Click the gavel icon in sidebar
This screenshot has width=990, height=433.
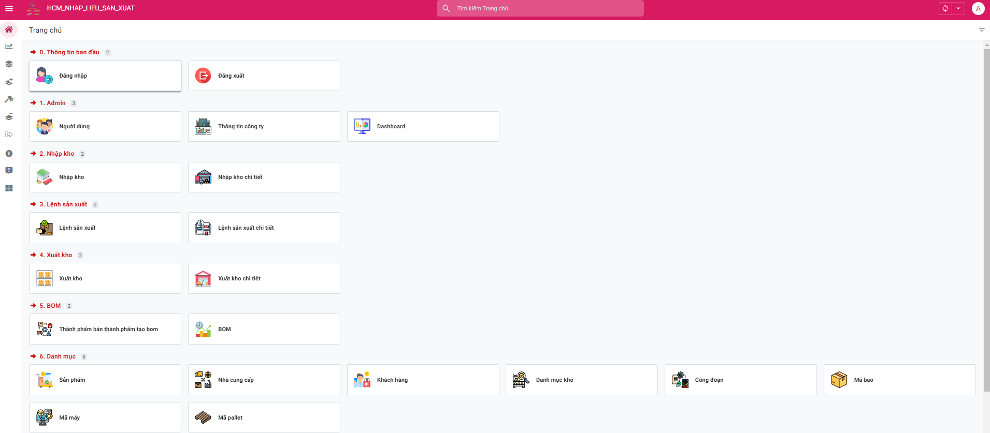(x=9, y=99)
